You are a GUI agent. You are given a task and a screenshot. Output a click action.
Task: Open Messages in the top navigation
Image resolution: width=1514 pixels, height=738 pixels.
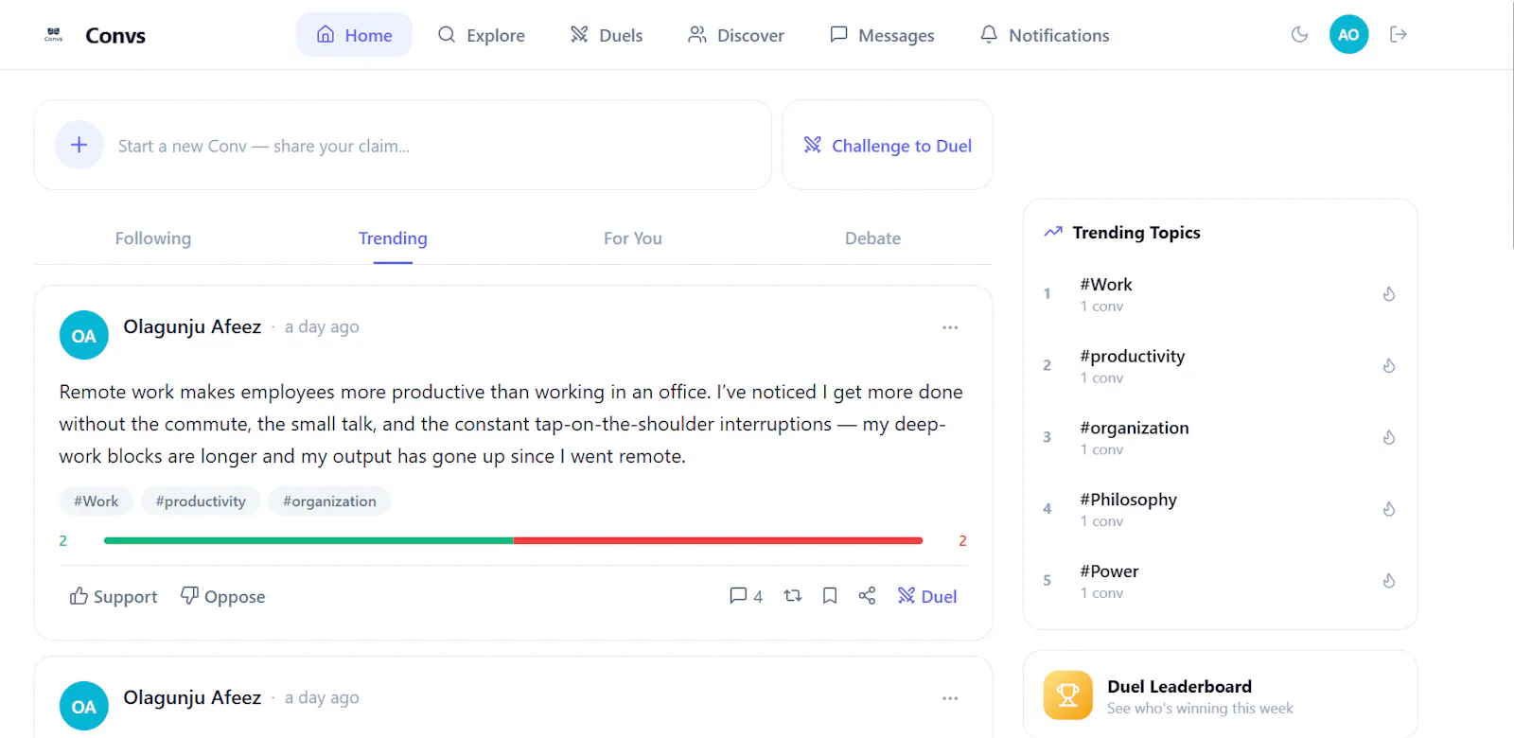pos(882,35)
